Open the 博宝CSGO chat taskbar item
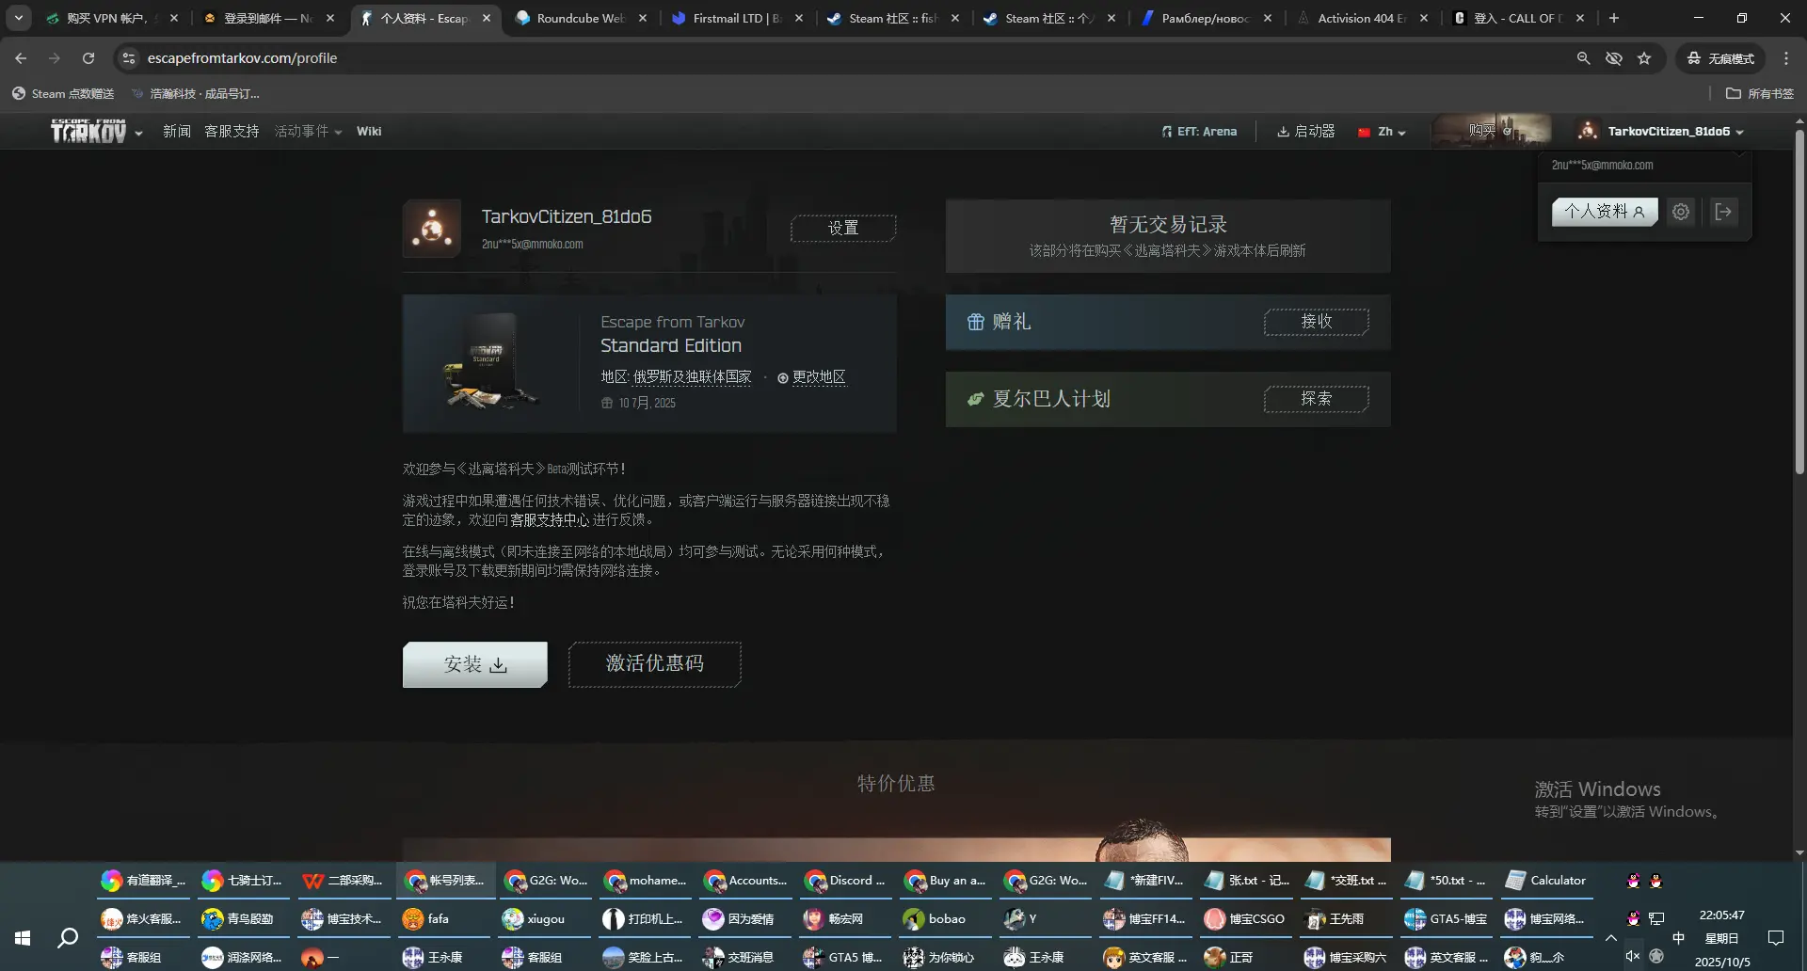The width and height of the screenshot is (1807, 971). [1246, 919]
